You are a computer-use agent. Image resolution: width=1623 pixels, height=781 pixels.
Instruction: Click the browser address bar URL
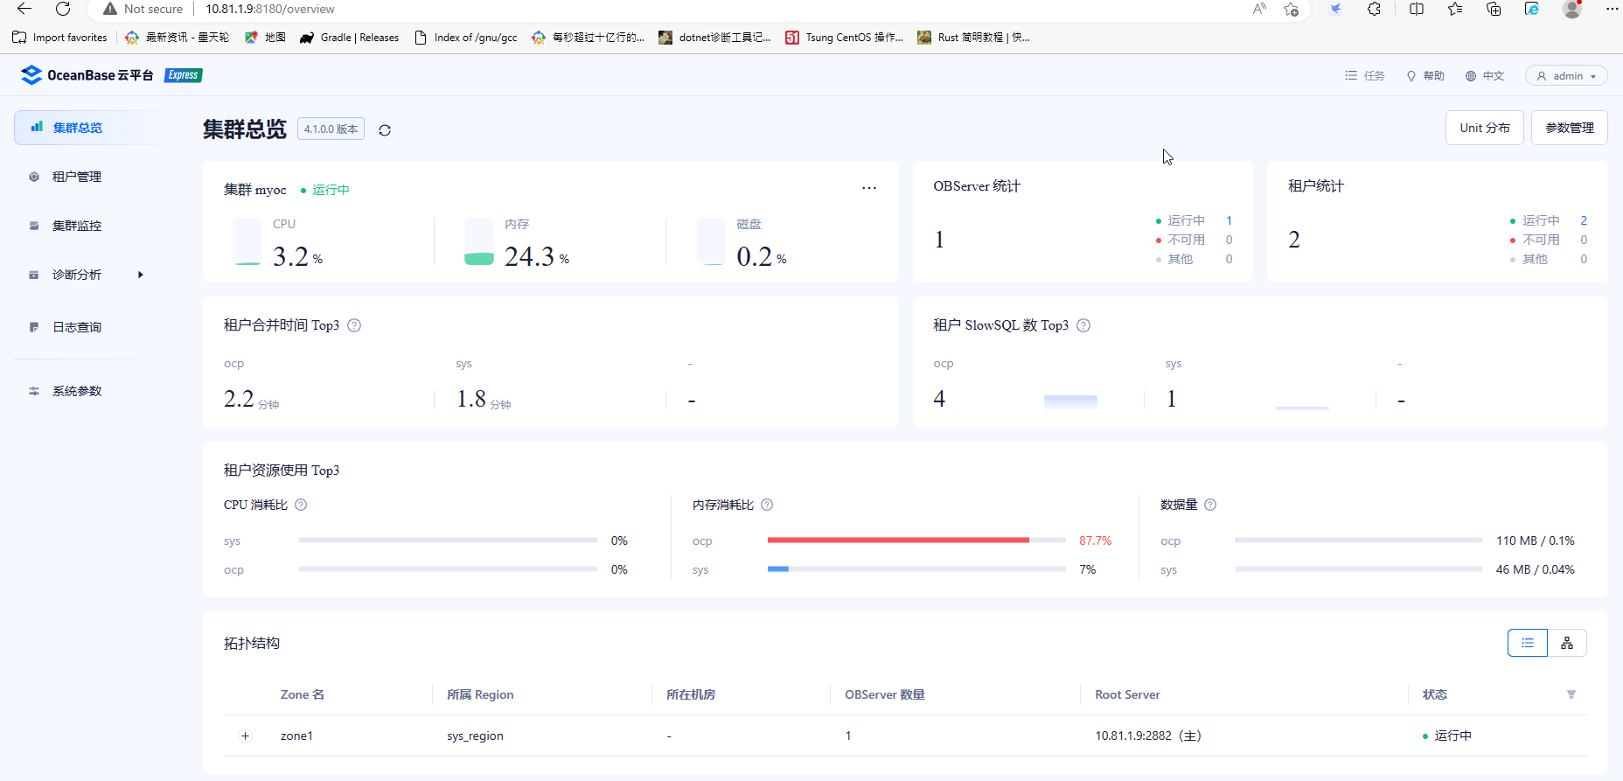tap(270, 9)
